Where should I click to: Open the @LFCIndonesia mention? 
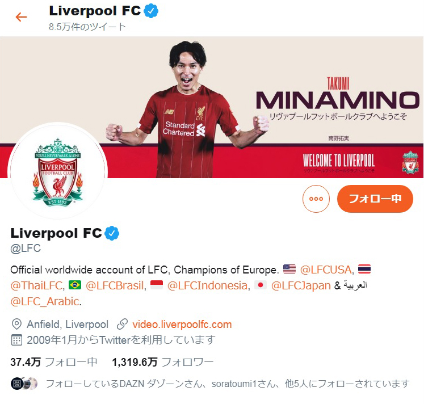(x=207, y=285)
